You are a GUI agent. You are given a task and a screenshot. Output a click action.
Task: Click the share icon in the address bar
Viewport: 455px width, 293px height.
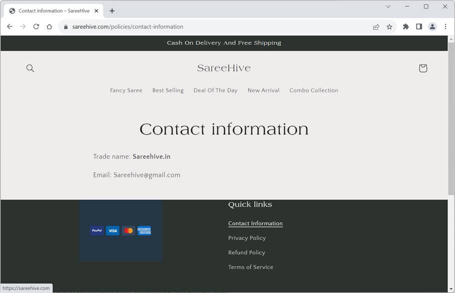point(376,26)
